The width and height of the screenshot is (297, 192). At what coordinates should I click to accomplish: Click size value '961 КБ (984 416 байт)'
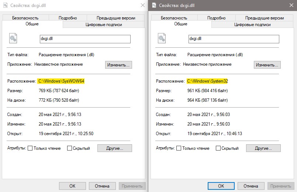click(x=208, y=91)
